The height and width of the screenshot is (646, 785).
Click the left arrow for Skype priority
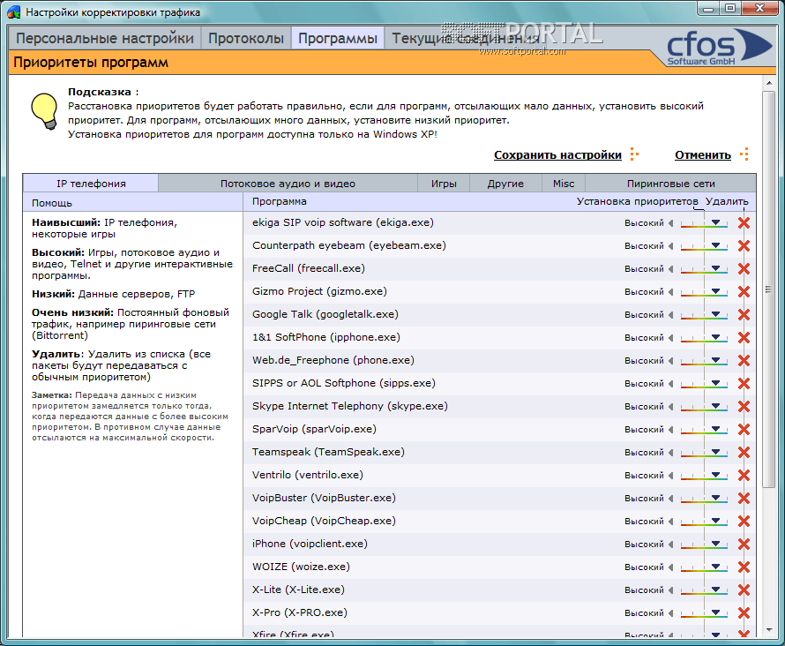[x=671, y=407]
